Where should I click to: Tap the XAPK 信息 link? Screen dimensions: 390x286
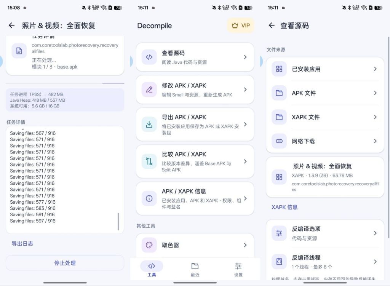285,207
